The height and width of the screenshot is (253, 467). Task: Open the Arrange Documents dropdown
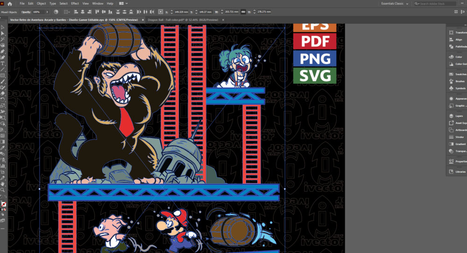click(x=123, y=4)
